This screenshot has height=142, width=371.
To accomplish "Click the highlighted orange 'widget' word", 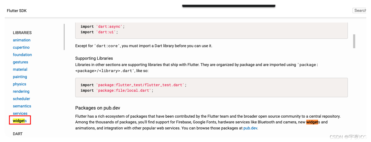I will (312, 122).
